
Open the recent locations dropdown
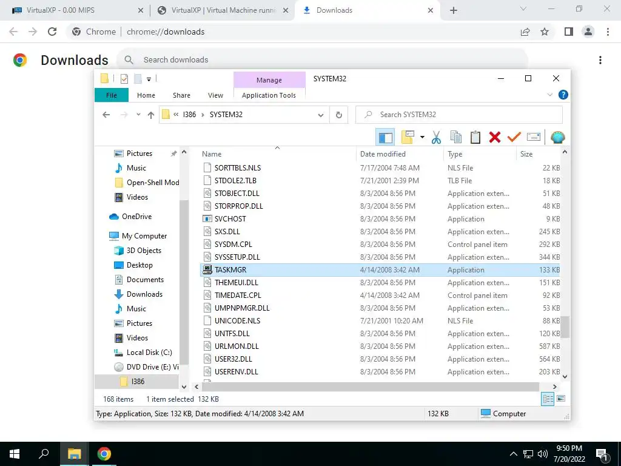pos(138,115)
